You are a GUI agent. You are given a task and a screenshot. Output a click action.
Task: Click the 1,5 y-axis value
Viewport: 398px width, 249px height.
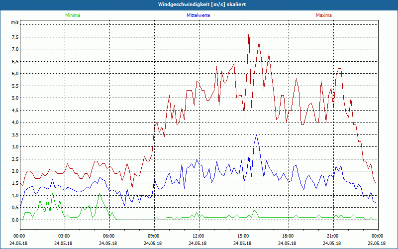tap(15, 183)
